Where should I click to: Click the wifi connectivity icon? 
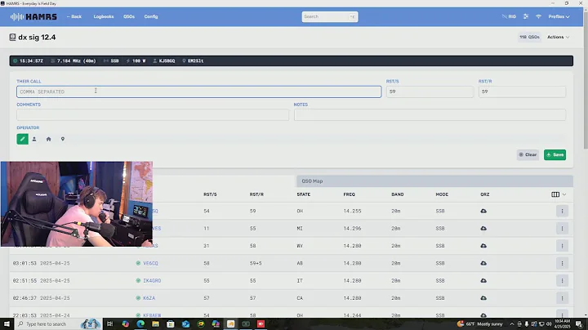538,16
